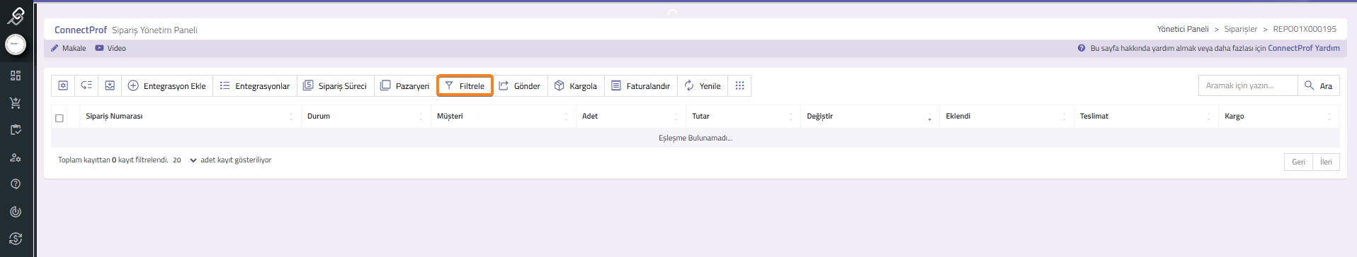Image resolution: width=1357 pixels, height=257 pixels.
Task: Click the Eşleşme Bulunamadı message
Action: (695, 138)
